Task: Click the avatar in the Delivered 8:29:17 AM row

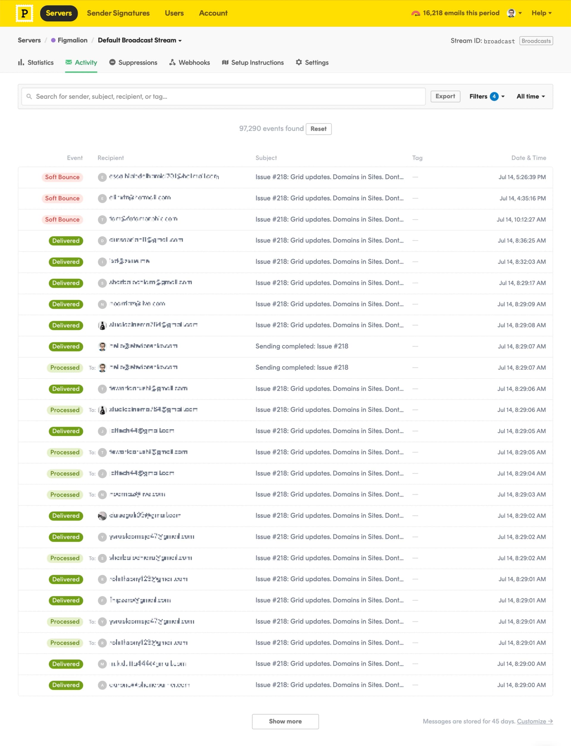Action: [102, 283]
